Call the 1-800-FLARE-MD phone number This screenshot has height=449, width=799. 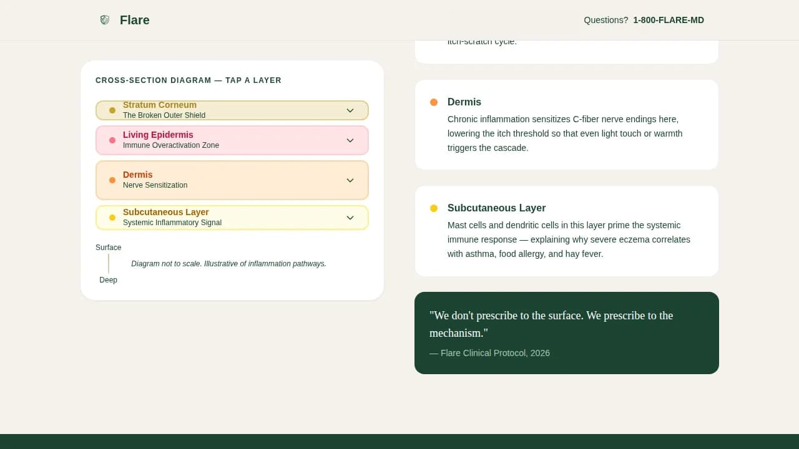pos(669,20)
